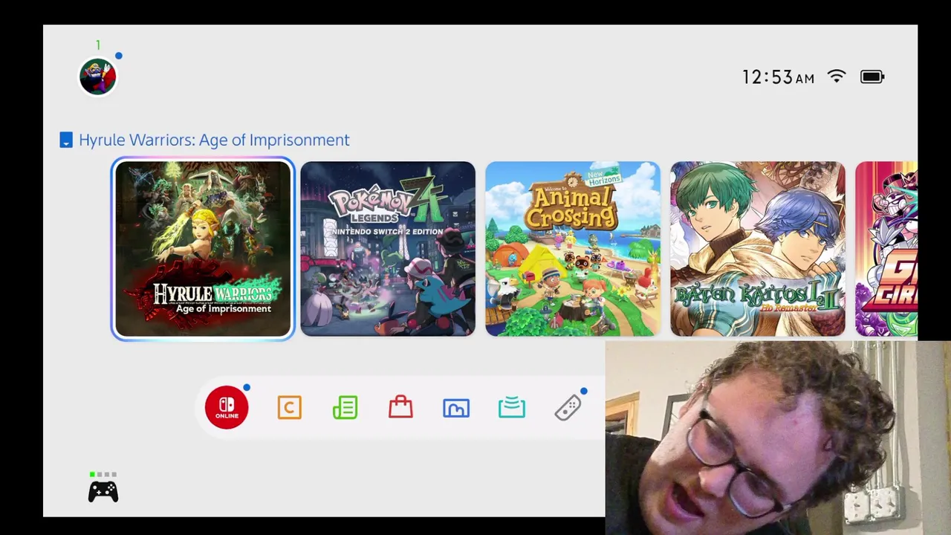The height and width of the screenshot is (535, 951).
Task: Check the Wi-Fi signal icon
Action: [837, 77]
